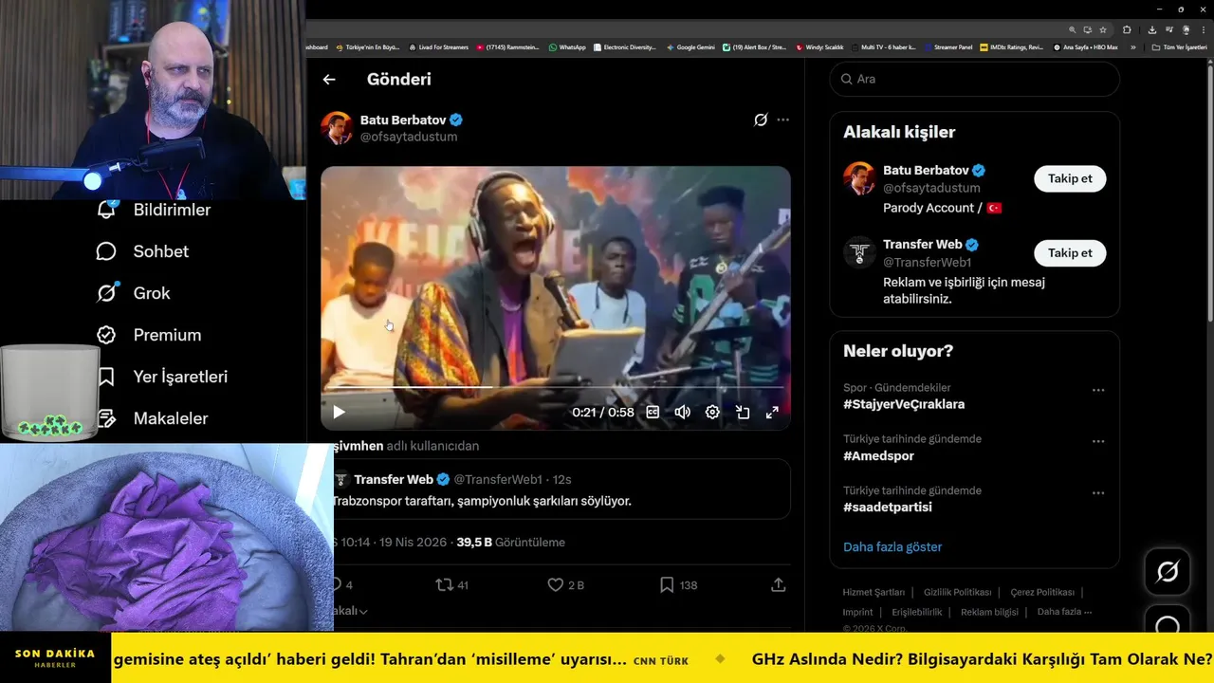Viewport: 1214px width, 683px height.
Task: Like the post via the heart icon
Action: [556, 585]
